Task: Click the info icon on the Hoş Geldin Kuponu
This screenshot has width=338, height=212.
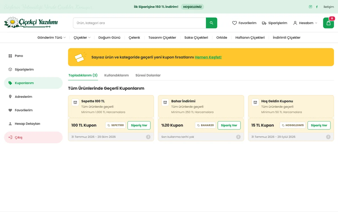Action: (x=328, y=137)
